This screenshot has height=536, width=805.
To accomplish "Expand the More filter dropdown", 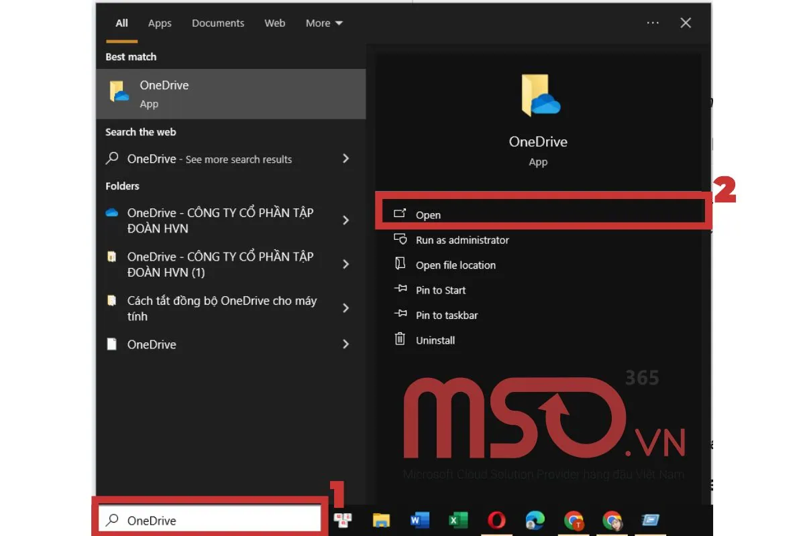I will coord(324,23).
